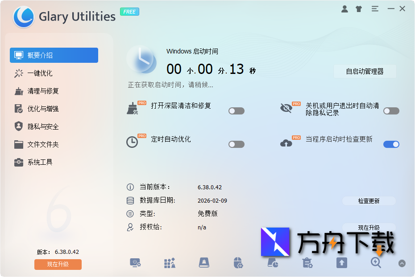Open the update upload icon at the bottom
This screenshot has height=277, width=415.
(341, 263)
